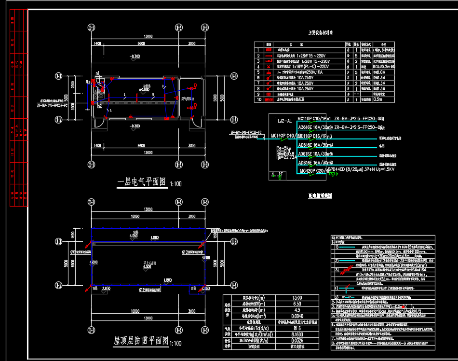
Task: Click the 配电箱系统图 diagram label
Action: coord(320,196)
